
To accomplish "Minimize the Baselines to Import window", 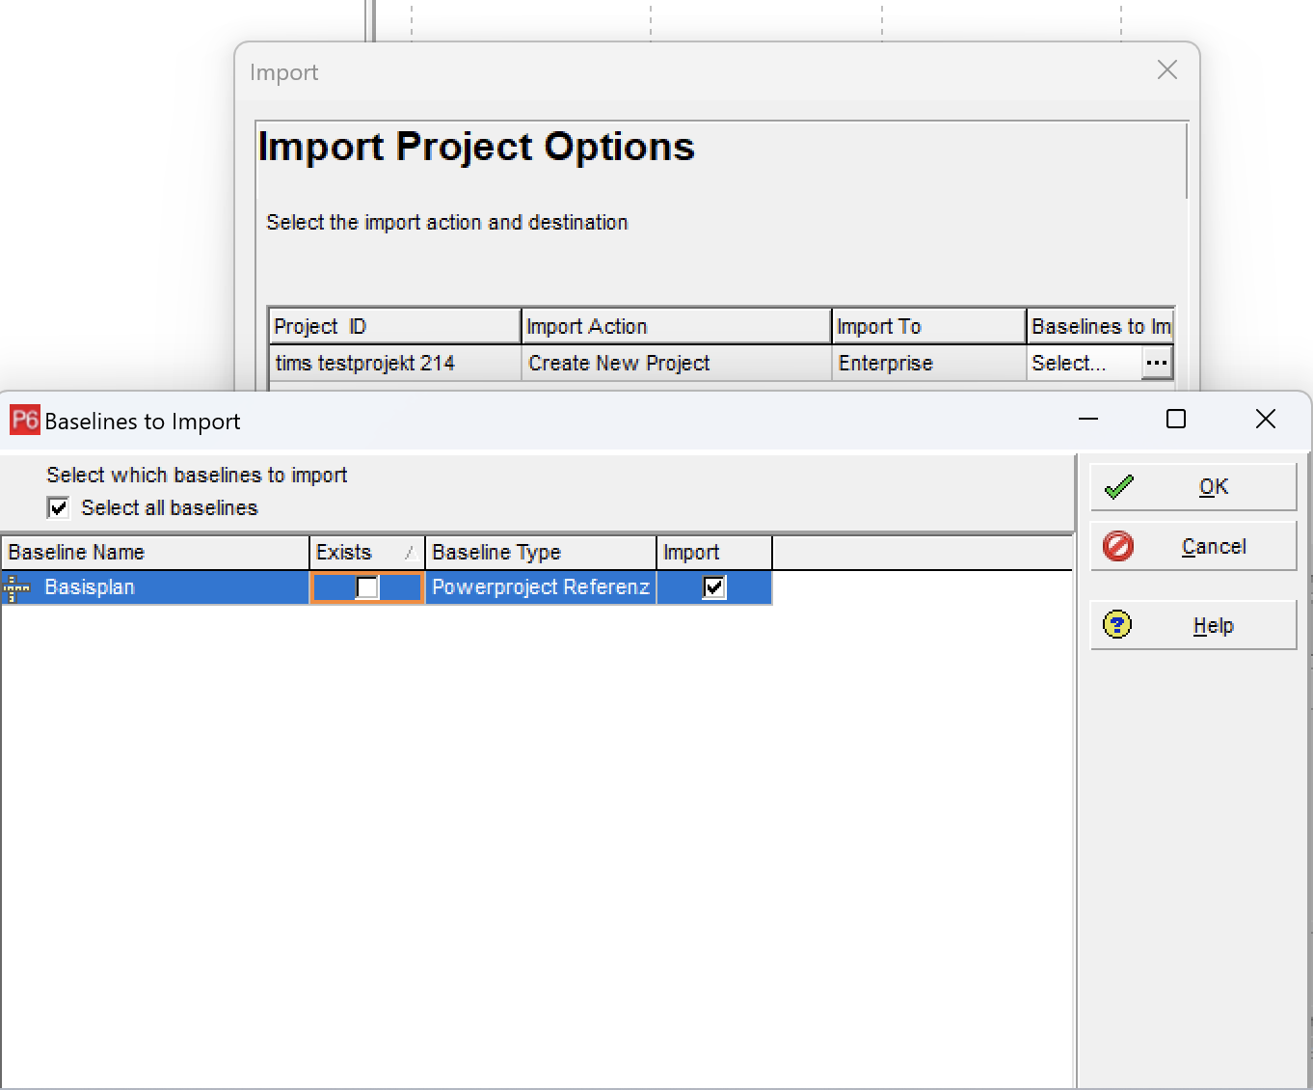I will tap(1088, 419).
